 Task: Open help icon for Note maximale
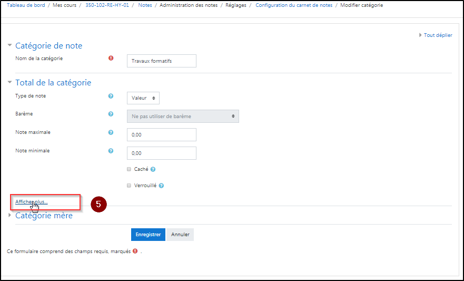coord(111,132)
